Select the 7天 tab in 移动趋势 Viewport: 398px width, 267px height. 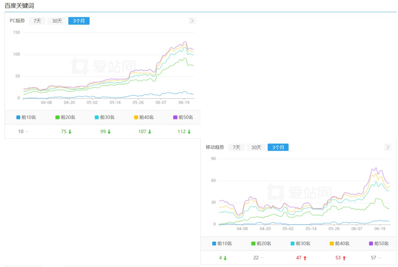(x=237, y=147)
